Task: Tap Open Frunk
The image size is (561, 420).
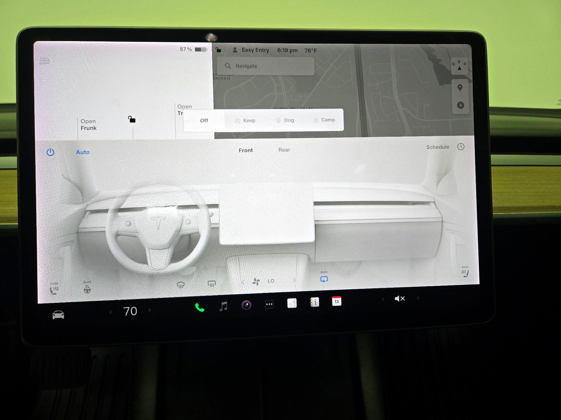Action: (89, 125)
